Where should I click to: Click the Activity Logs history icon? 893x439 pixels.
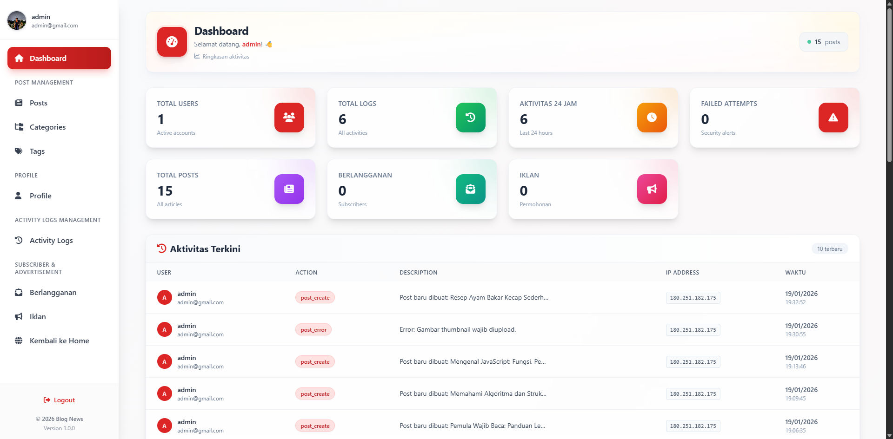(x=19, y=240)
